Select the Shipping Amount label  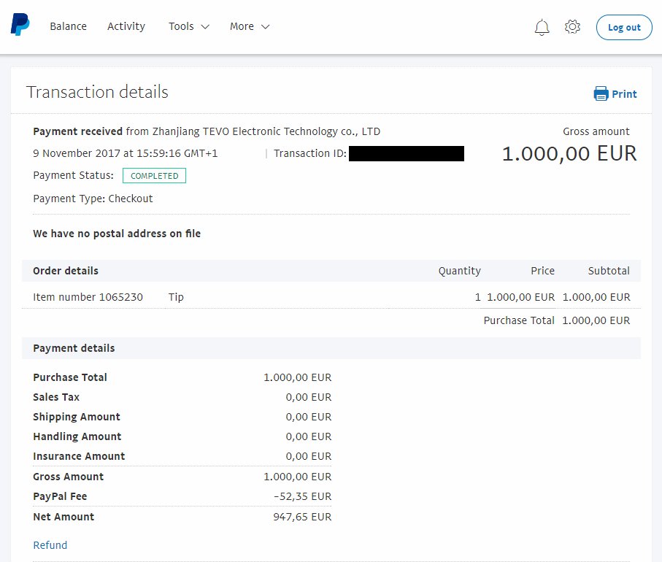(77, 417)
